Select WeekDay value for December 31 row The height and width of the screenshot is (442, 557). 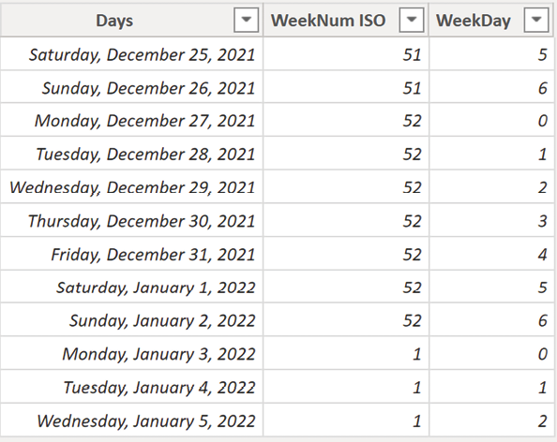[x=491, y=254]
